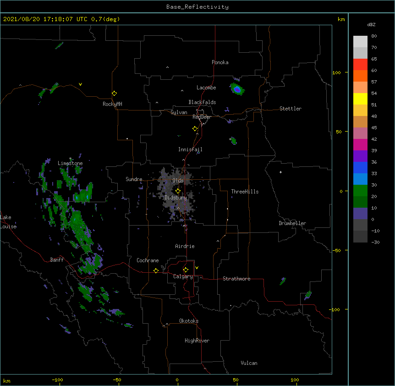Select the Olds label
Image resolution: width=395 pixels, height=386 pixels.
click(x=178, y=181)
